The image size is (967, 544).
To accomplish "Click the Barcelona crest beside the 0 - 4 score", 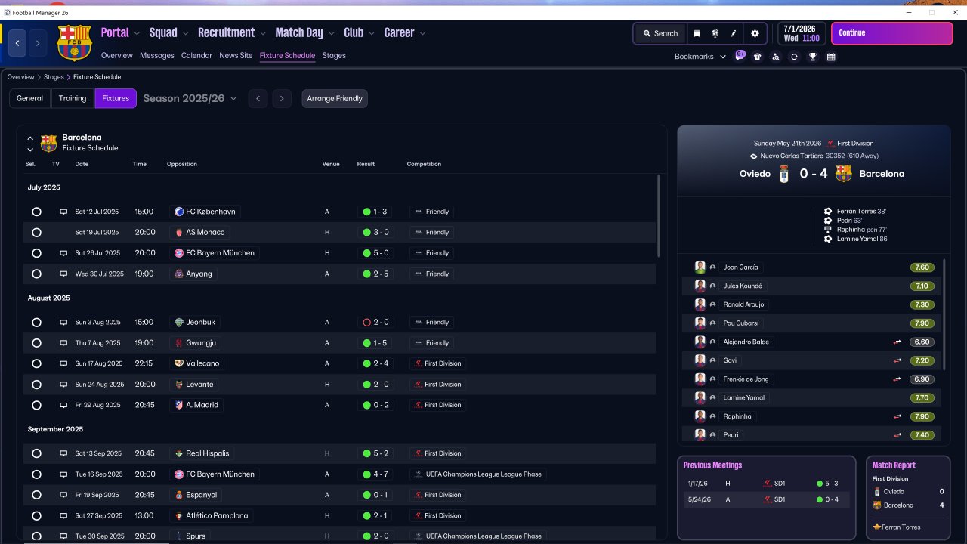I will tap(844, 174).
